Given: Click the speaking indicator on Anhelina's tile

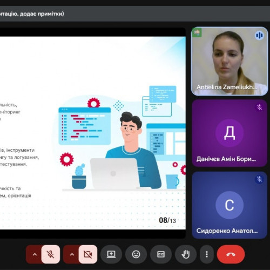Looking at the screenshot, I should (x=259, y=36).
